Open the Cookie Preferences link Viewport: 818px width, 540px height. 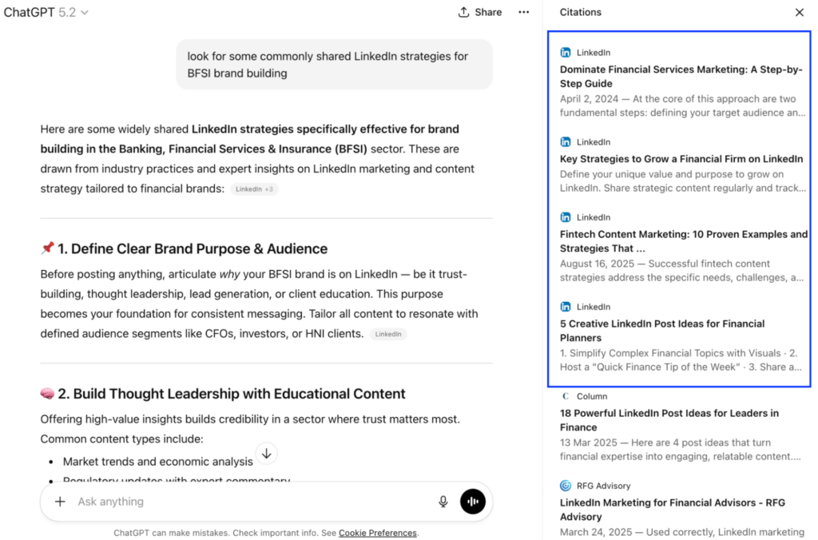378,532
